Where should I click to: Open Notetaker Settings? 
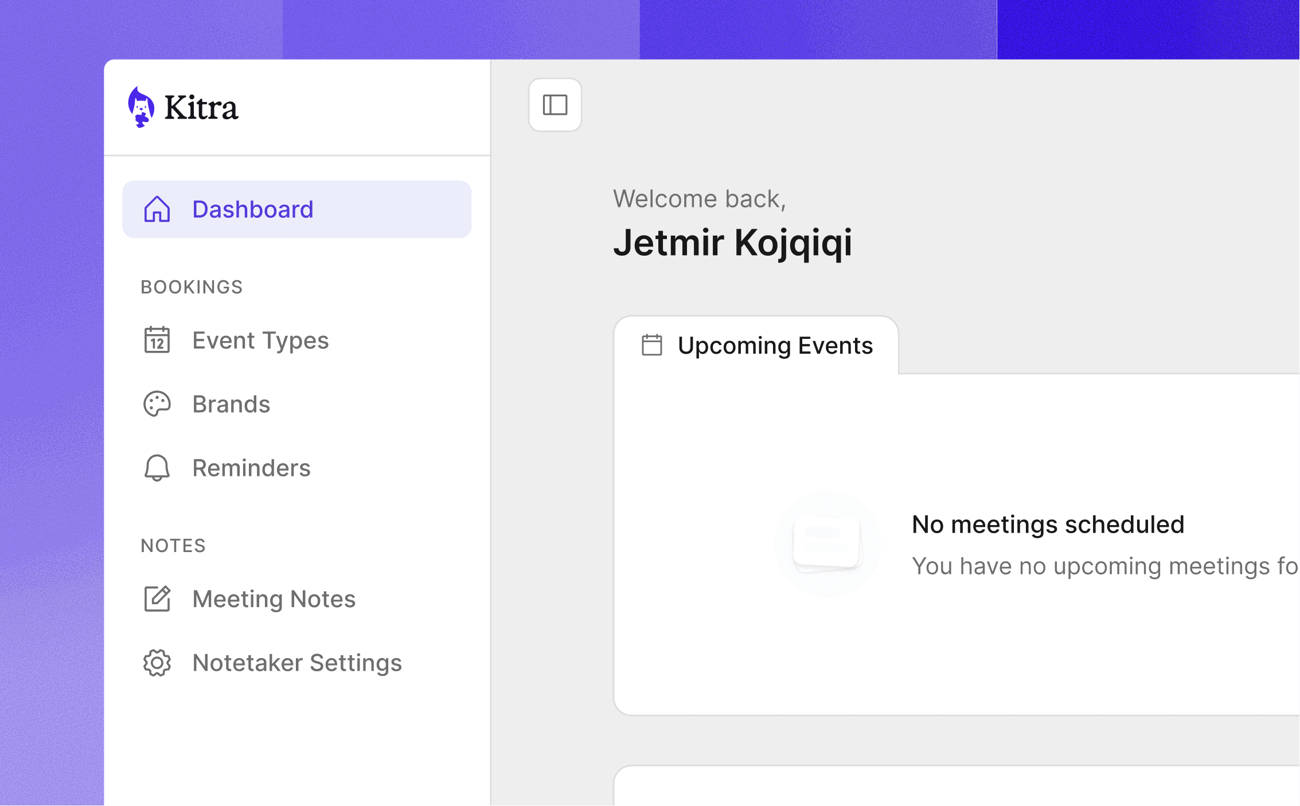[x=297, y=663]
